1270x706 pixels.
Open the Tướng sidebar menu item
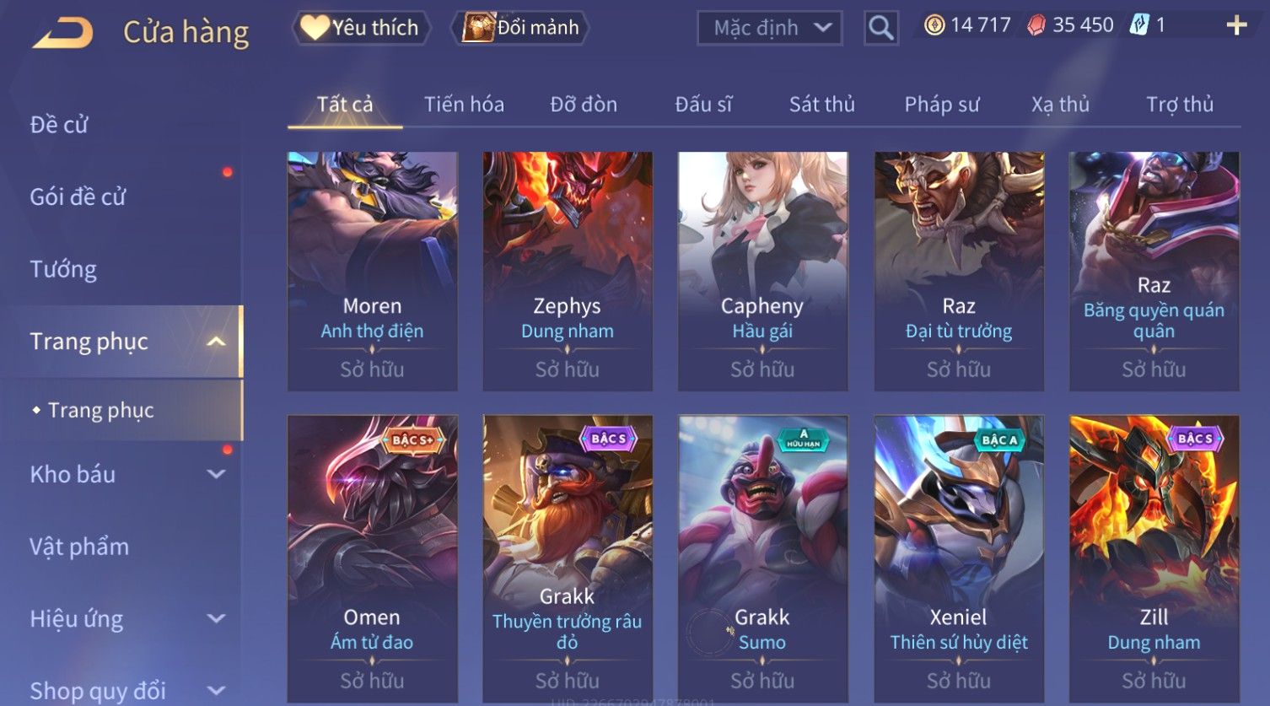63,269
